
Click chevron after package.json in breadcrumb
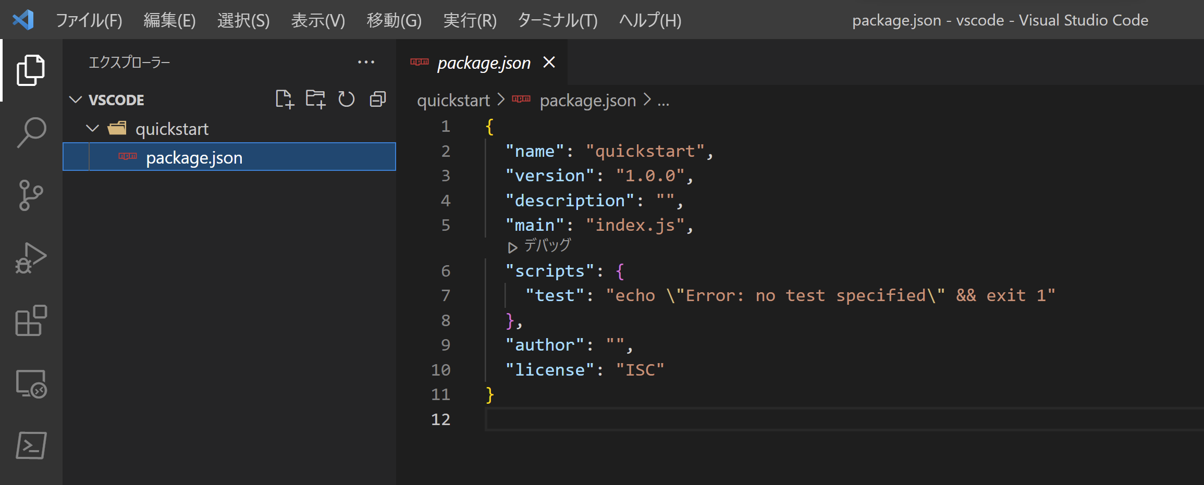(647, 100)
